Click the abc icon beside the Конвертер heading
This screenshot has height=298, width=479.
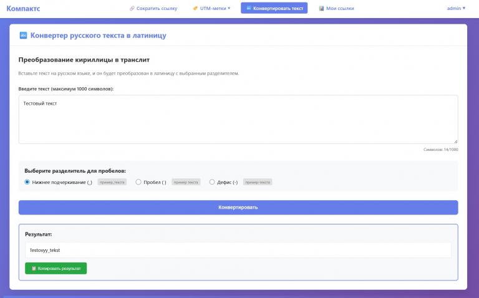[23, 36]
